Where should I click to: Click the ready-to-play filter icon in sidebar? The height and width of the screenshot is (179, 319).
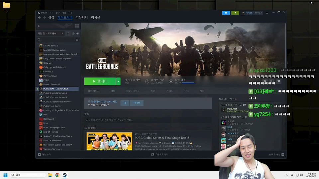(x=78, y=33)
